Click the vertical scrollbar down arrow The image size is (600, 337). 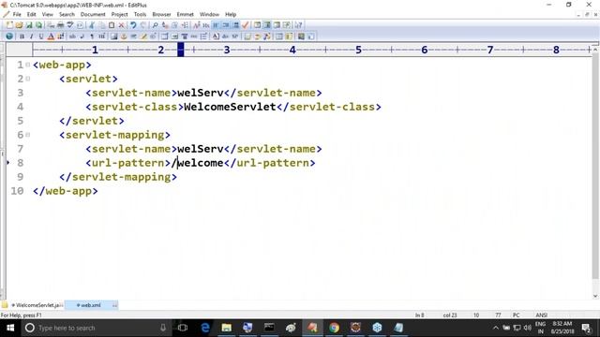[x=595, y=296]
